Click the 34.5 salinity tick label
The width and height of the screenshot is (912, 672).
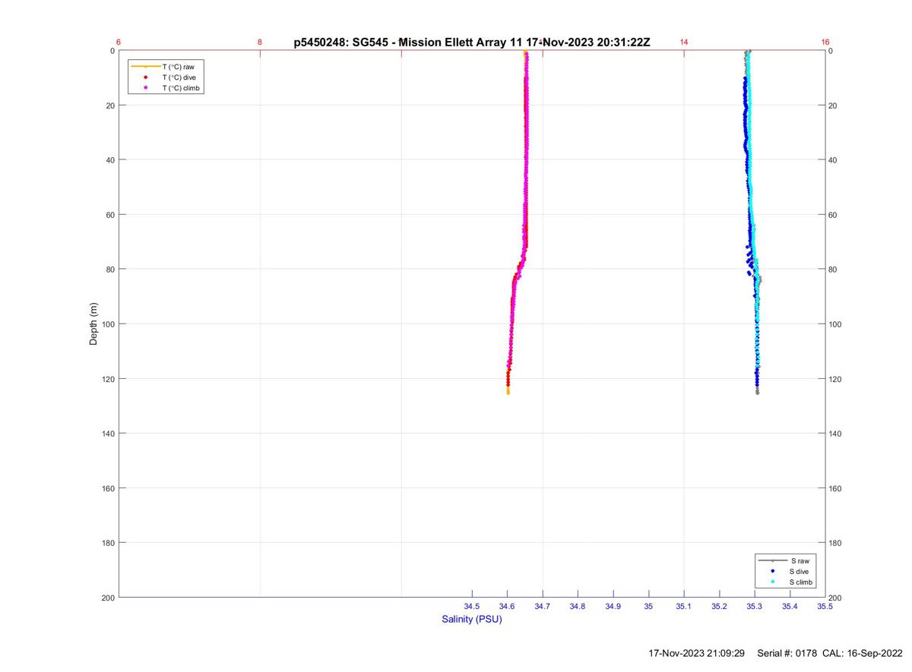coord(472,607)
